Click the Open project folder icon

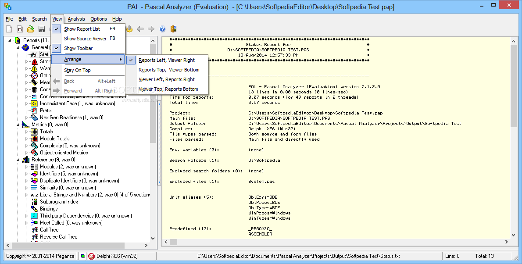pyautogui.click(x=31, y=29)
